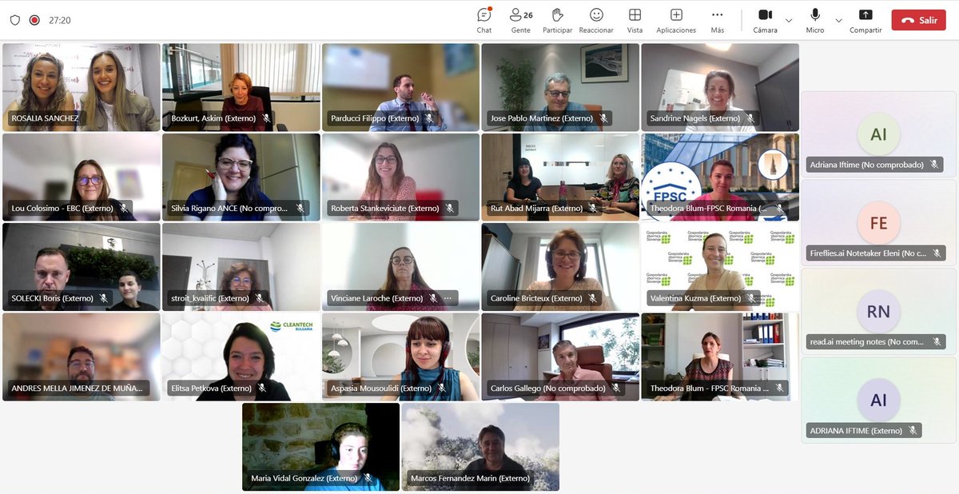This screenshot has width=959, height=494.
Task: Click Elitsa Petkova muted mic icon
Action: click(x=263, y=388)
